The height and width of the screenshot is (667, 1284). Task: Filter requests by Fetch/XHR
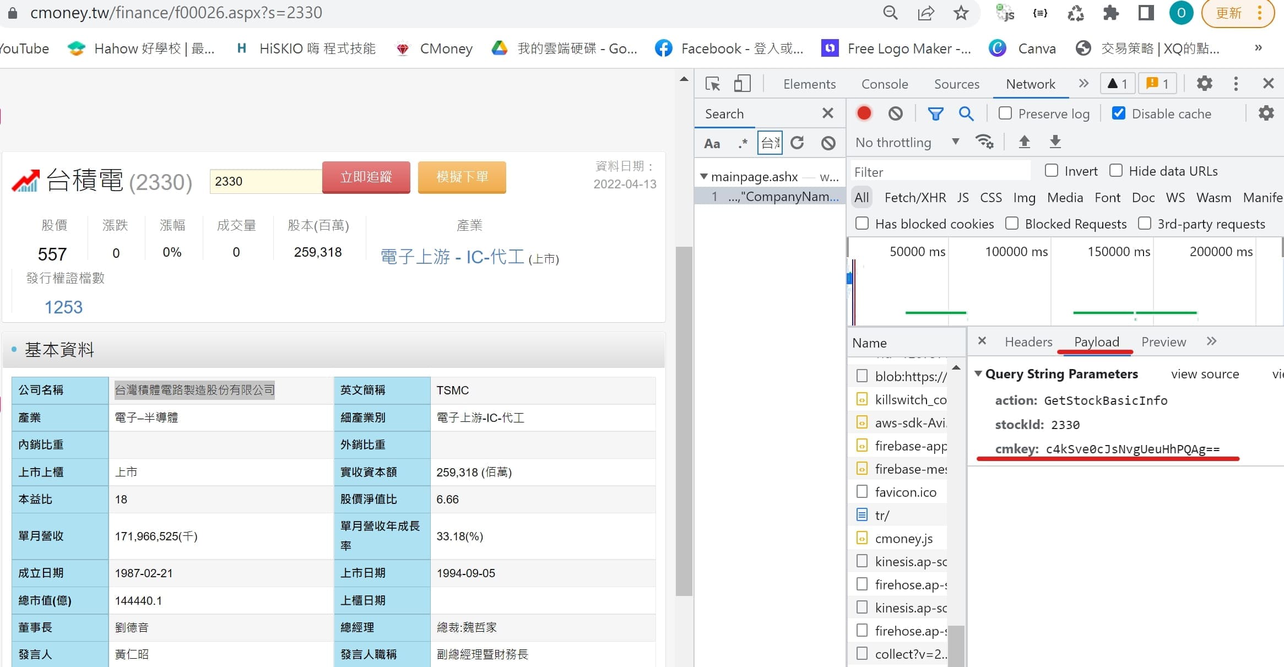915,197
